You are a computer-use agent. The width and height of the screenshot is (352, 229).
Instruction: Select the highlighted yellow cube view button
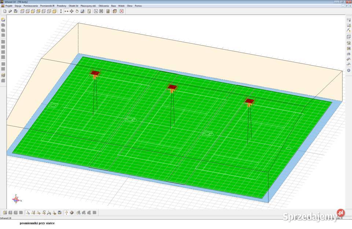(55, 11)
